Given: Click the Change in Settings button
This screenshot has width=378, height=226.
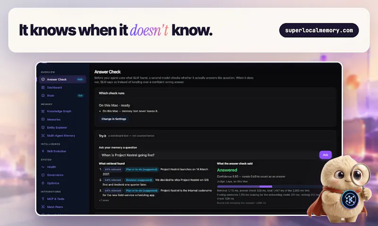Looking at the screenshot, I should [114, 119].
